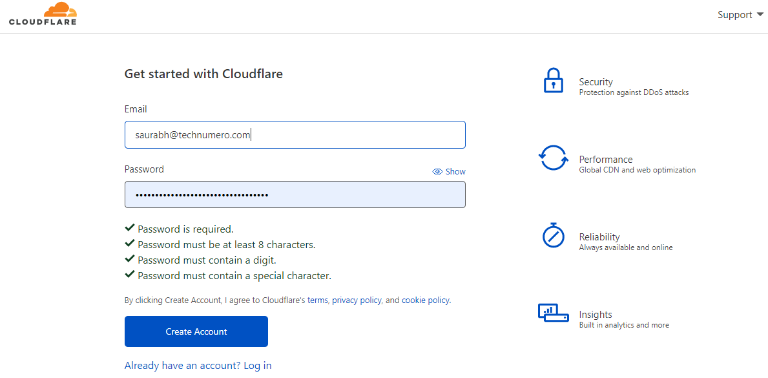Image resolution: width=768 pixels, height=378 pixels.
Task: Click Already have an account? Log in
Action: click(x=198, y=365)
